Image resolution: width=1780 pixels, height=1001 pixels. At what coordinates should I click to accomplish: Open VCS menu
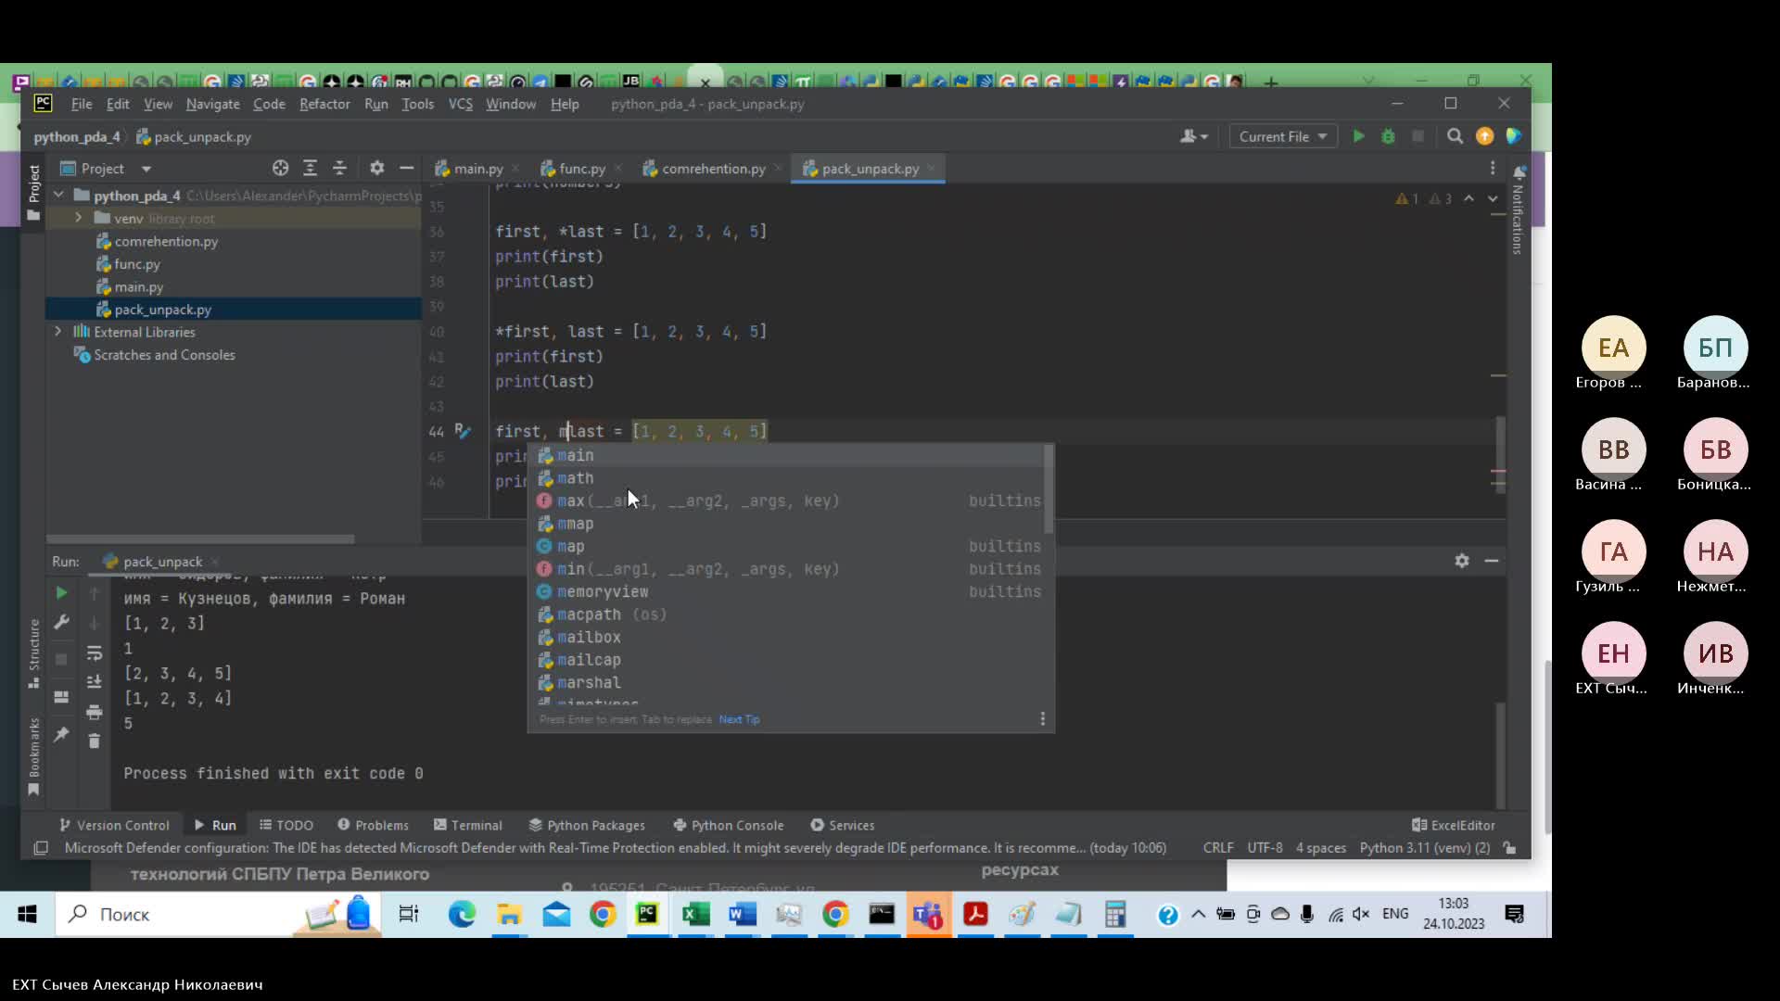point(461,104)
